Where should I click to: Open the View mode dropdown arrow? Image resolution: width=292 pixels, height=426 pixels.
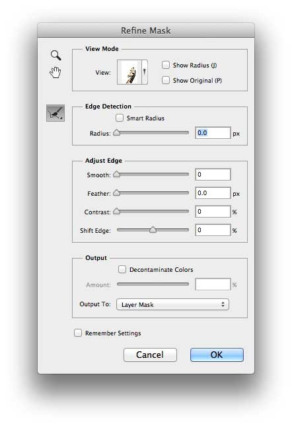(145, 72)
